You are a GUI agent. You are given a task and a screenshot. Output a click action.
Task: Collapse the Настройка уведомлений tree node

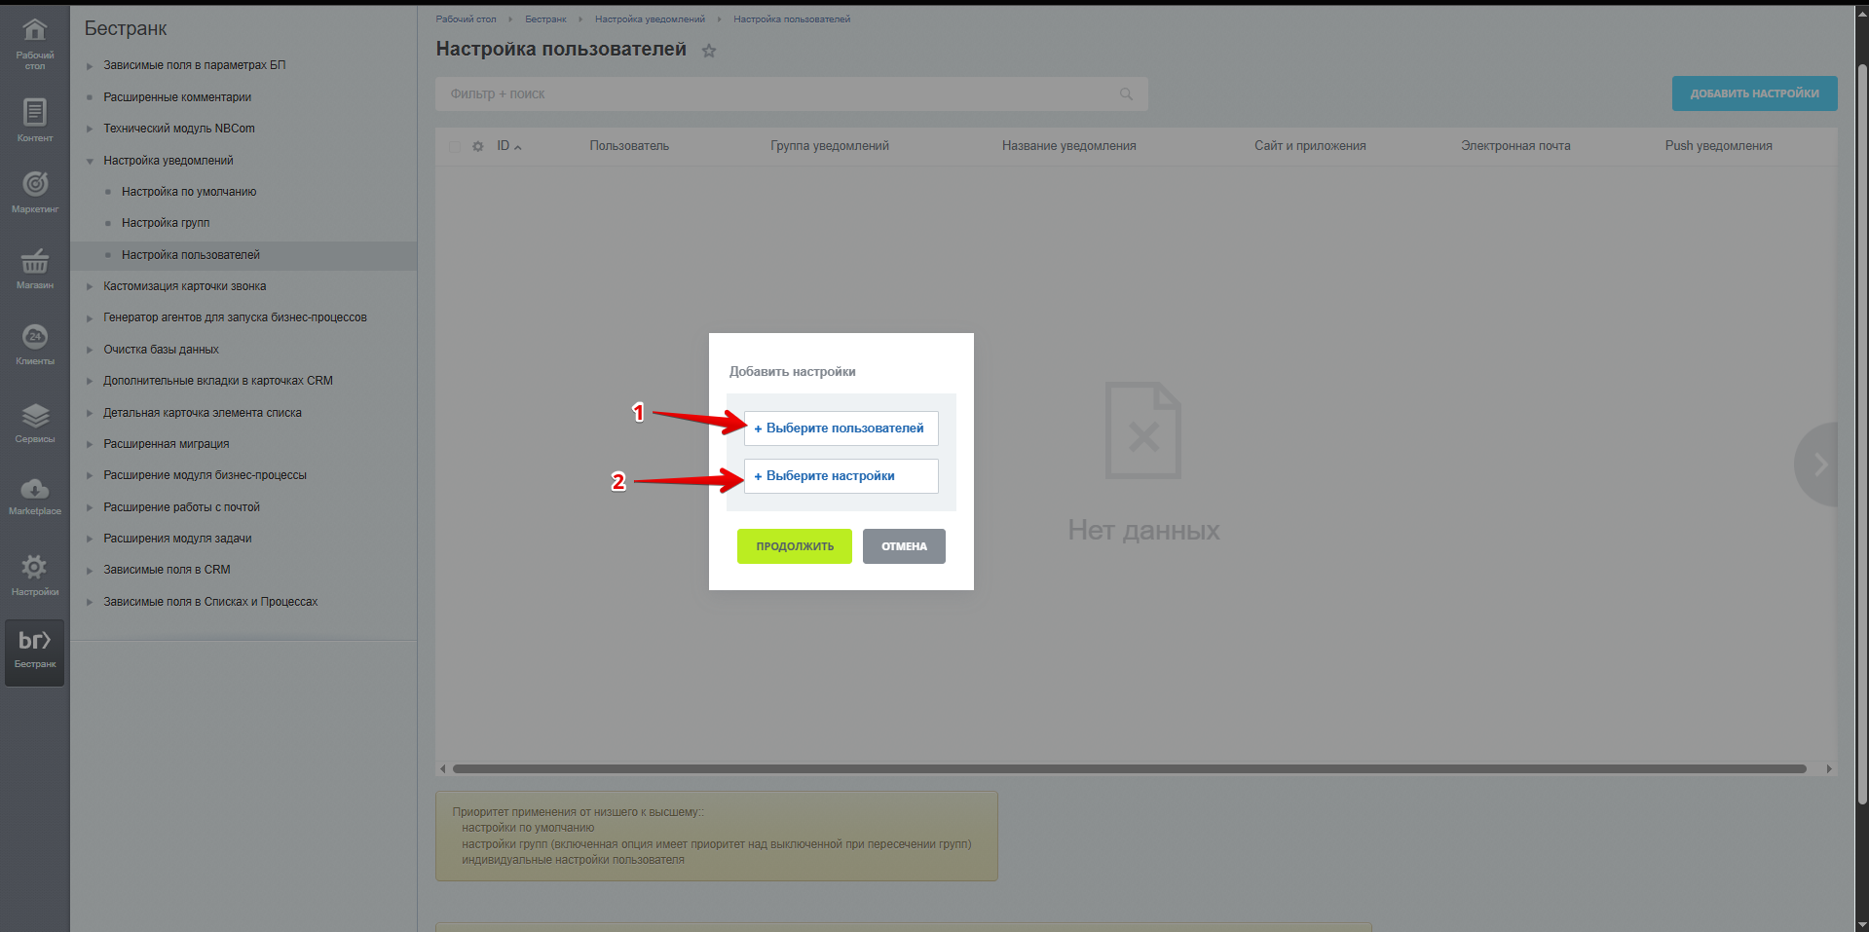point(90,161)
